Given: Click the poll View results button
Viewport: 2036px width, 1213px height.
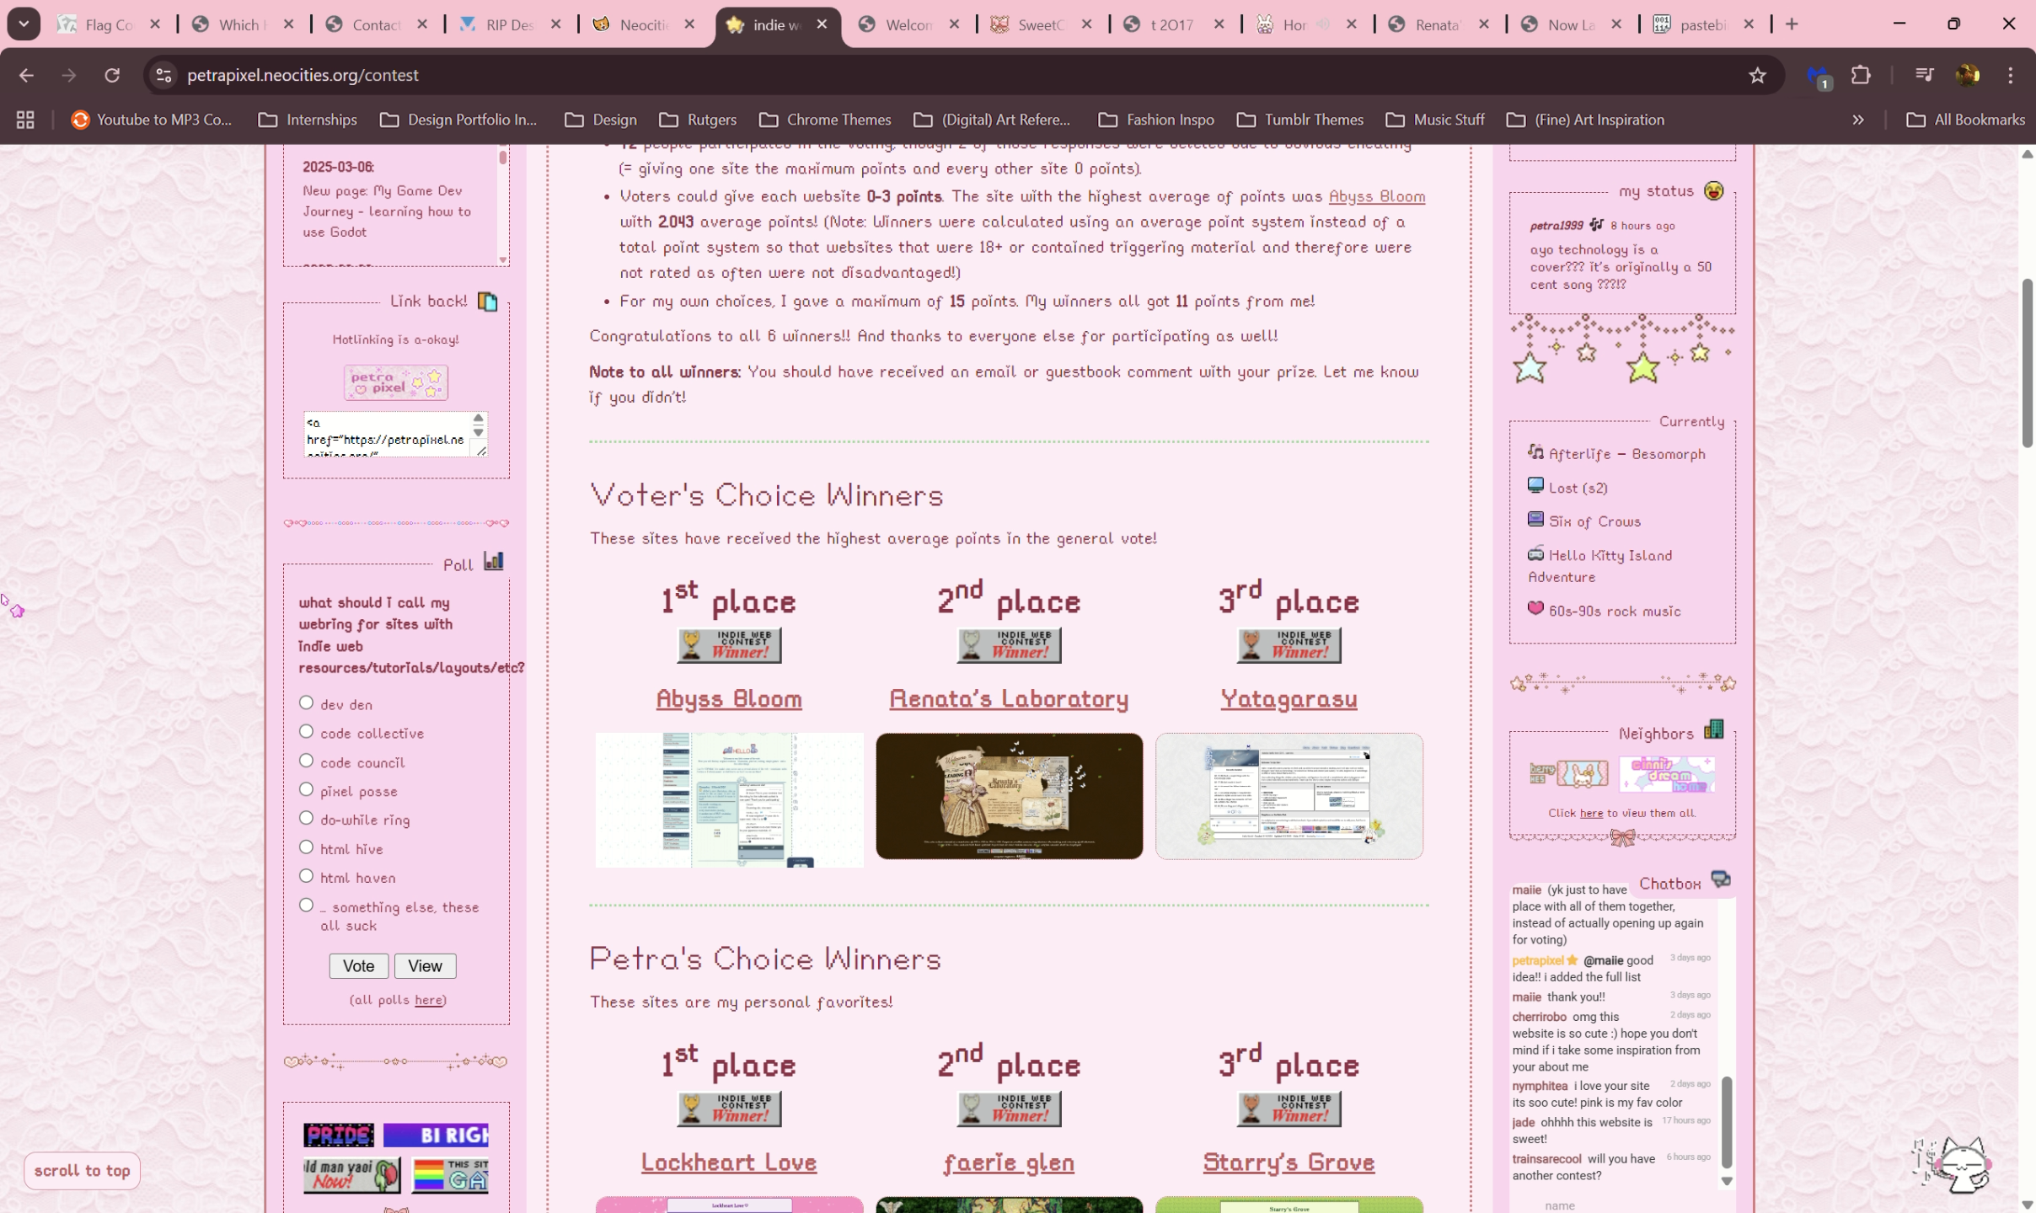Looking at the screenshot, I should click(x=425, y=966).
